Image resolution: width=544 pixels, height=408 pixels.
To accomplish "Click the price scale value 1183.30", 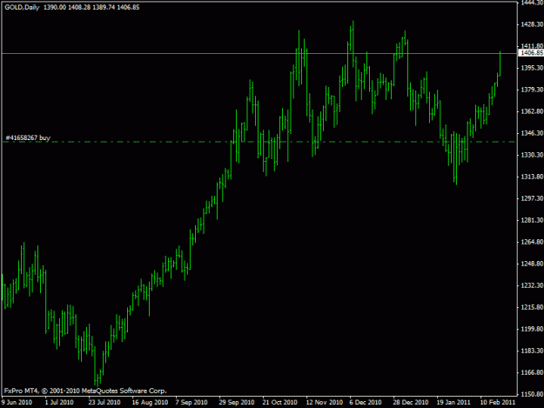I will coord(532,351).
